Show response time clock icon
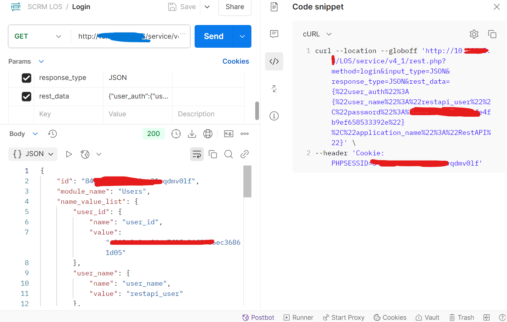The image size is (507, 322). click(x=176, y=133)
